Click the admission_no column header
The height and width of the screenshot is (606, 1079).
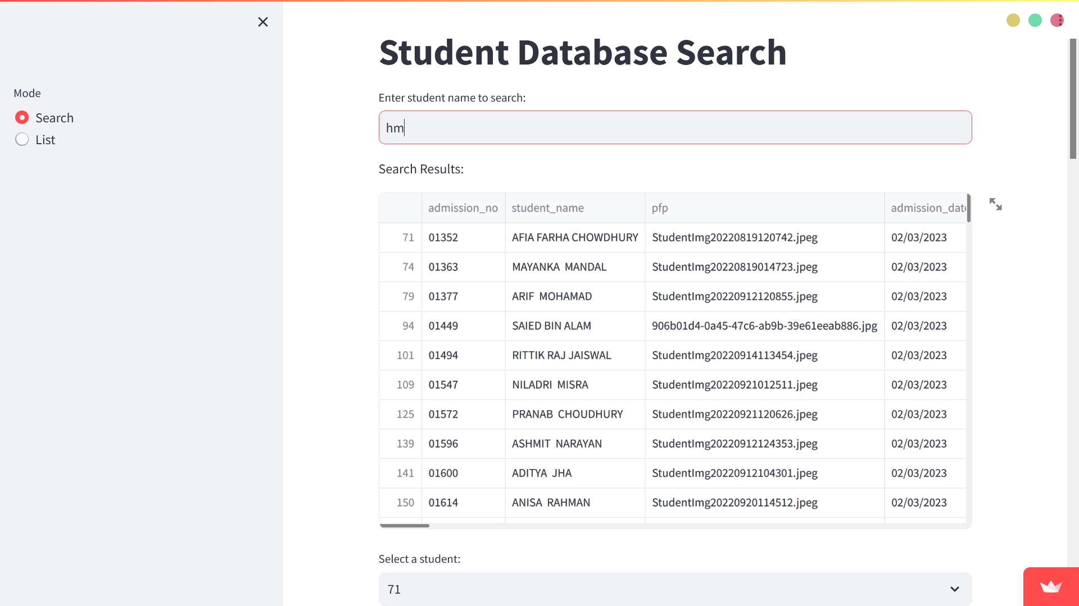tap(463, 208)
